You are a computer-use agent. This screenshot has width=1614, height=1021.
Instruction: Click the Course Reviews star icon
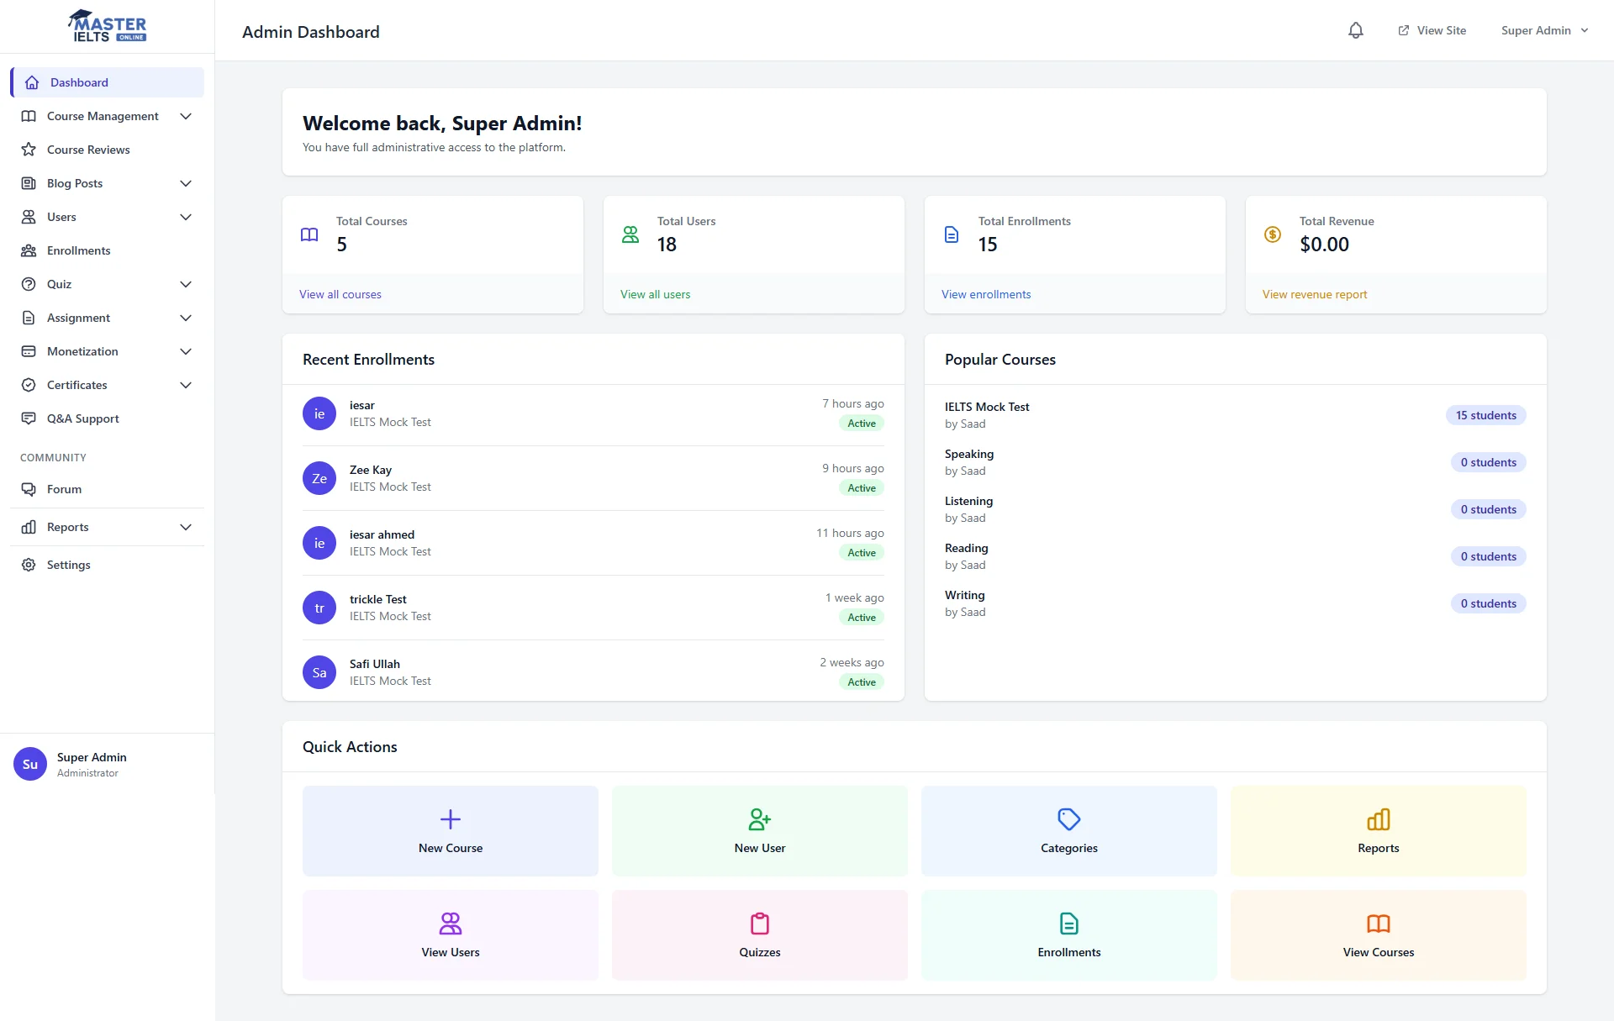click(29, 150)
